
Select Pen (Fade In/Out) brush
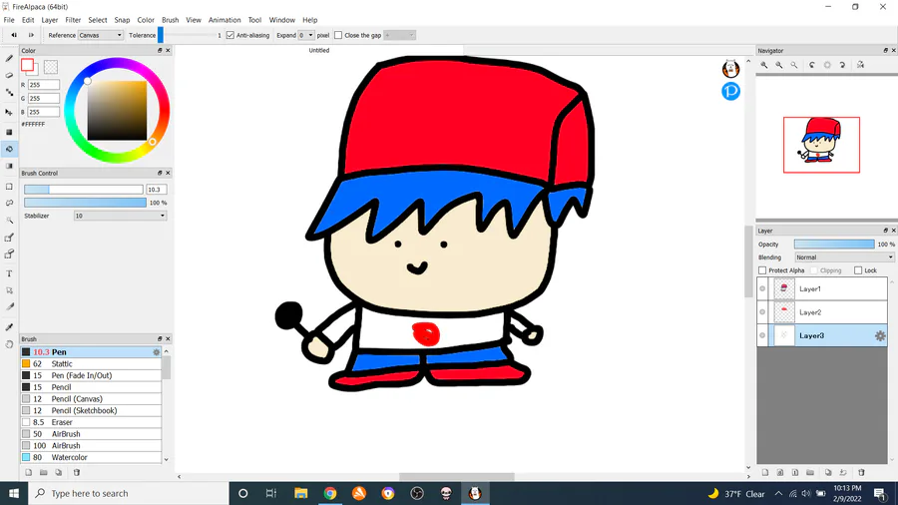tap(91, 375)
